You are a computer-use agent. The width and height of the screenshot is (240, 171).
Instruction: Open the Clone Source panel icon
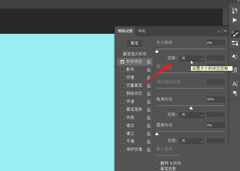tap(235, 56)
